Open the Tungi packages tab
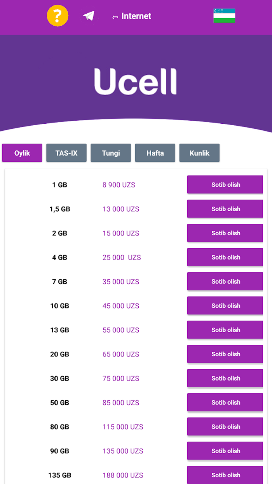272x484 pixels. [x=111, y=153]
